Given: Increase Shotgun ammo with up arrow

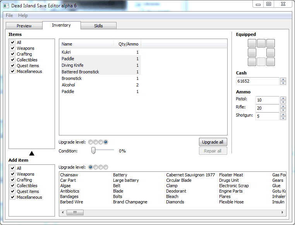Looking at the screenshot, I should coord(283,114).
